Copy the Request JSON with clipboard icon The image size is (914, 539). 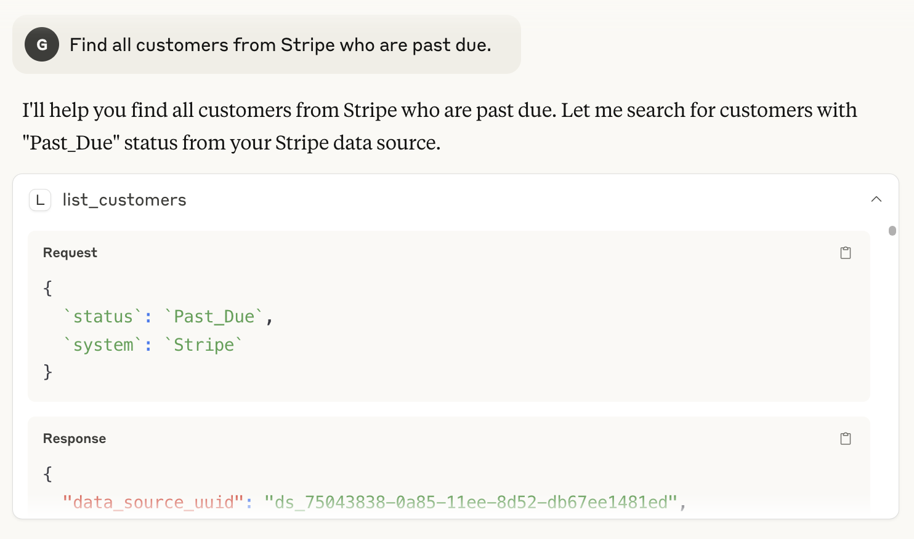pos(846,253)
